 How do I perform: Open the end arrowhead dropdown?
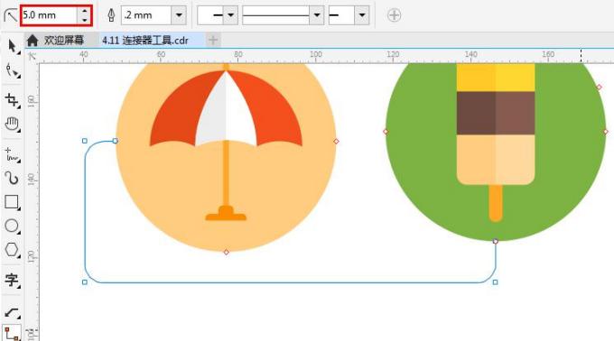(x=362, y=15)
